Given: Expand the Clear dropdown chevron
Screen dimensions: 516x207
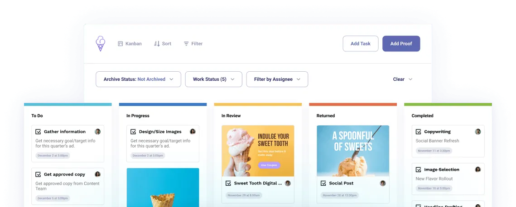Looking at the screenshot, I should [x=410, y=79].
